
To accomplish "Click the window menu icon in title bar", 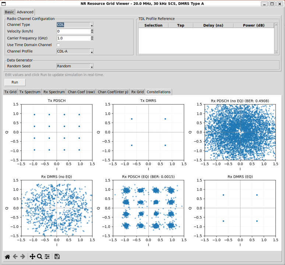I will [4, 4].
